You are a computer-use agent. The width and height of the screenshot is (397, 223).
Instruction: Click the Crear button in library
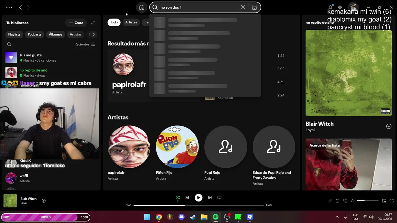pyautogui.click(x=76, y=23)
